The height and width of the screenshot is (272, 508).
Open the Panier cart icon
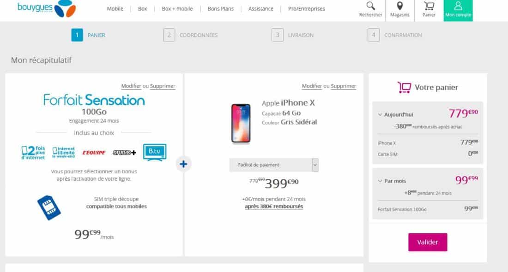(x=429, y=6)
